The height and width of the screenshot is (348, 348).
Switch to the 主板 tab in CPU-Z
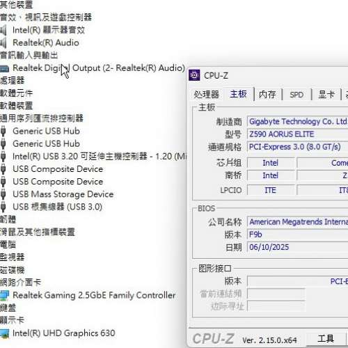238,94
